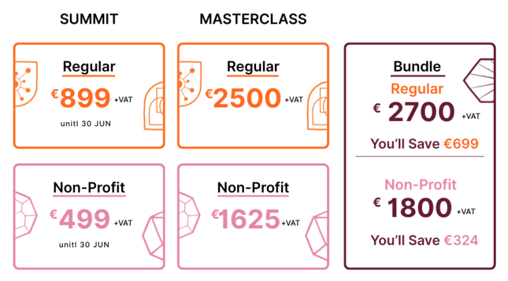Click the network node icon in Masterclass Regular card
508x281 pixels.
[190, 84]
